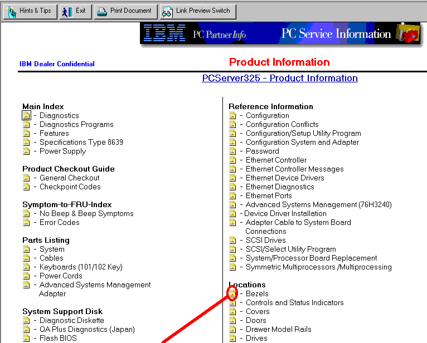This screenshot has width=427, height=343.
Task: Click the icon next to Error Codes
Action: point(26,222)
